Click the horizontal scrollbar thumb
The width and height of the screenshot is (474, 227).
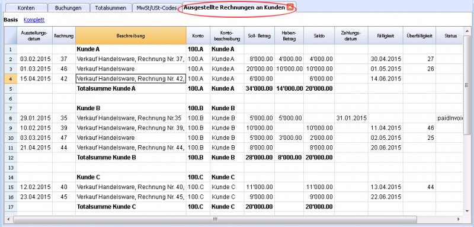tap(215, 219)
